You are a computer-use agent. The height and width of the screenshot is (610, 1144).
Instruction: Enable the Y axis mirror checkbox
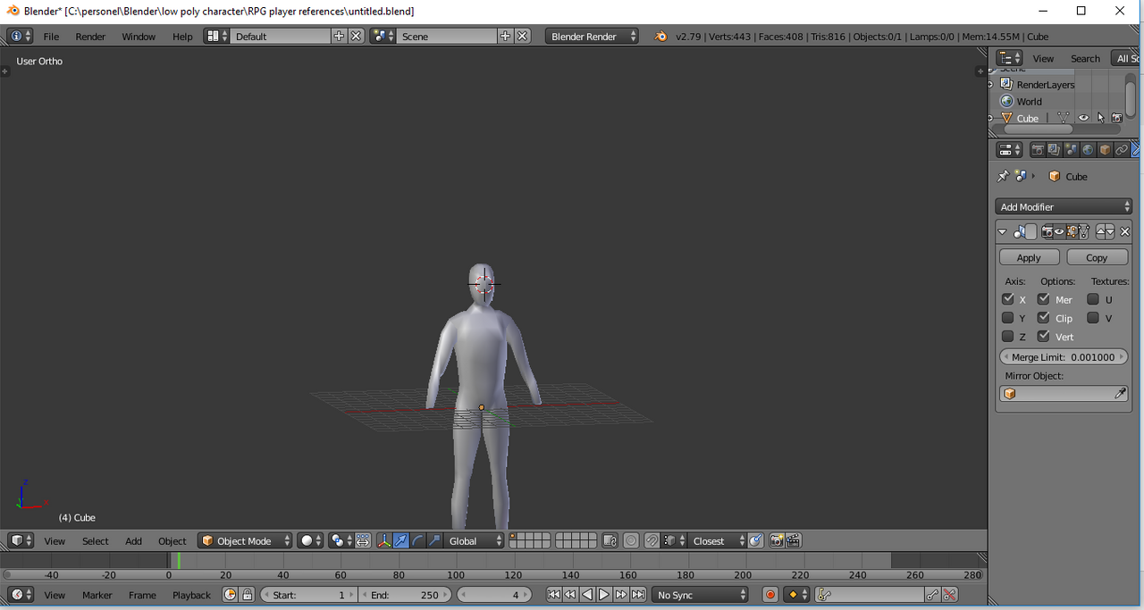(1008, 318)
